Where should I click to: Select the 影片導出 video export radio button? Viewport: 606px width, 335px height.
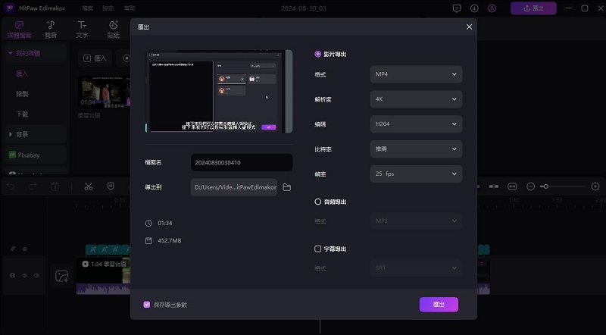click(x=317, y=54)
